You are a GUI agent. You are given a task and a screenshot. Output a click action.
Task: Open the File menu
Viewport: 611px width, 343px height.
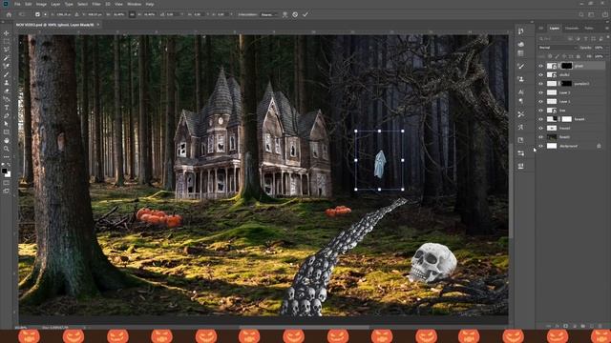(x=17, y=4)
